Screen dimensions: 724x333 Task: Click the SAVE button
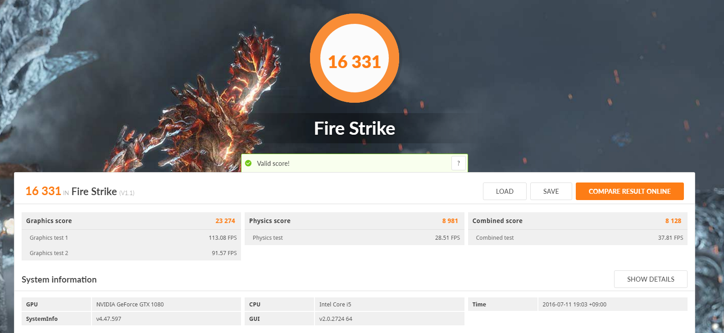pos(551,191)
